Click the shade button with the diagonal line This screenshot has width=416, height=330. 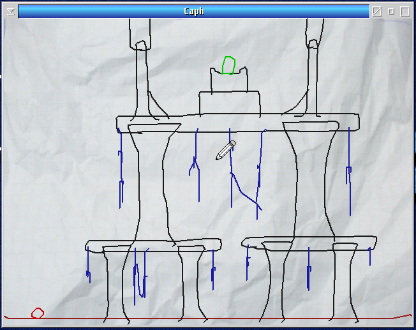click(377, 11)
